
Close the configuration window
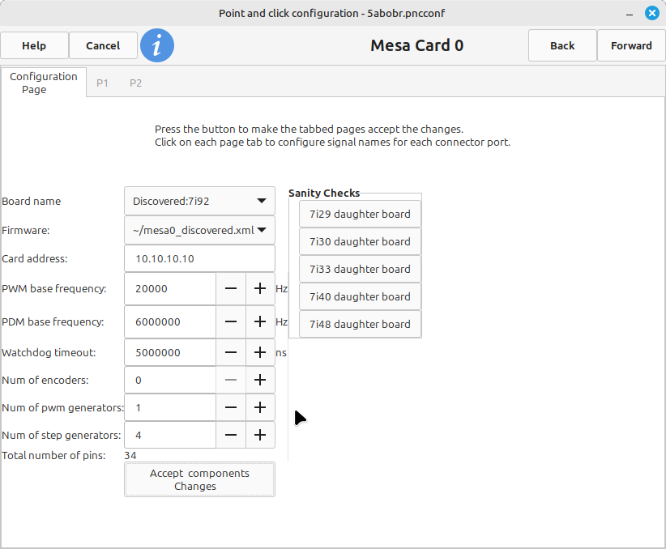pyautogui.click(x=651, y=13)
